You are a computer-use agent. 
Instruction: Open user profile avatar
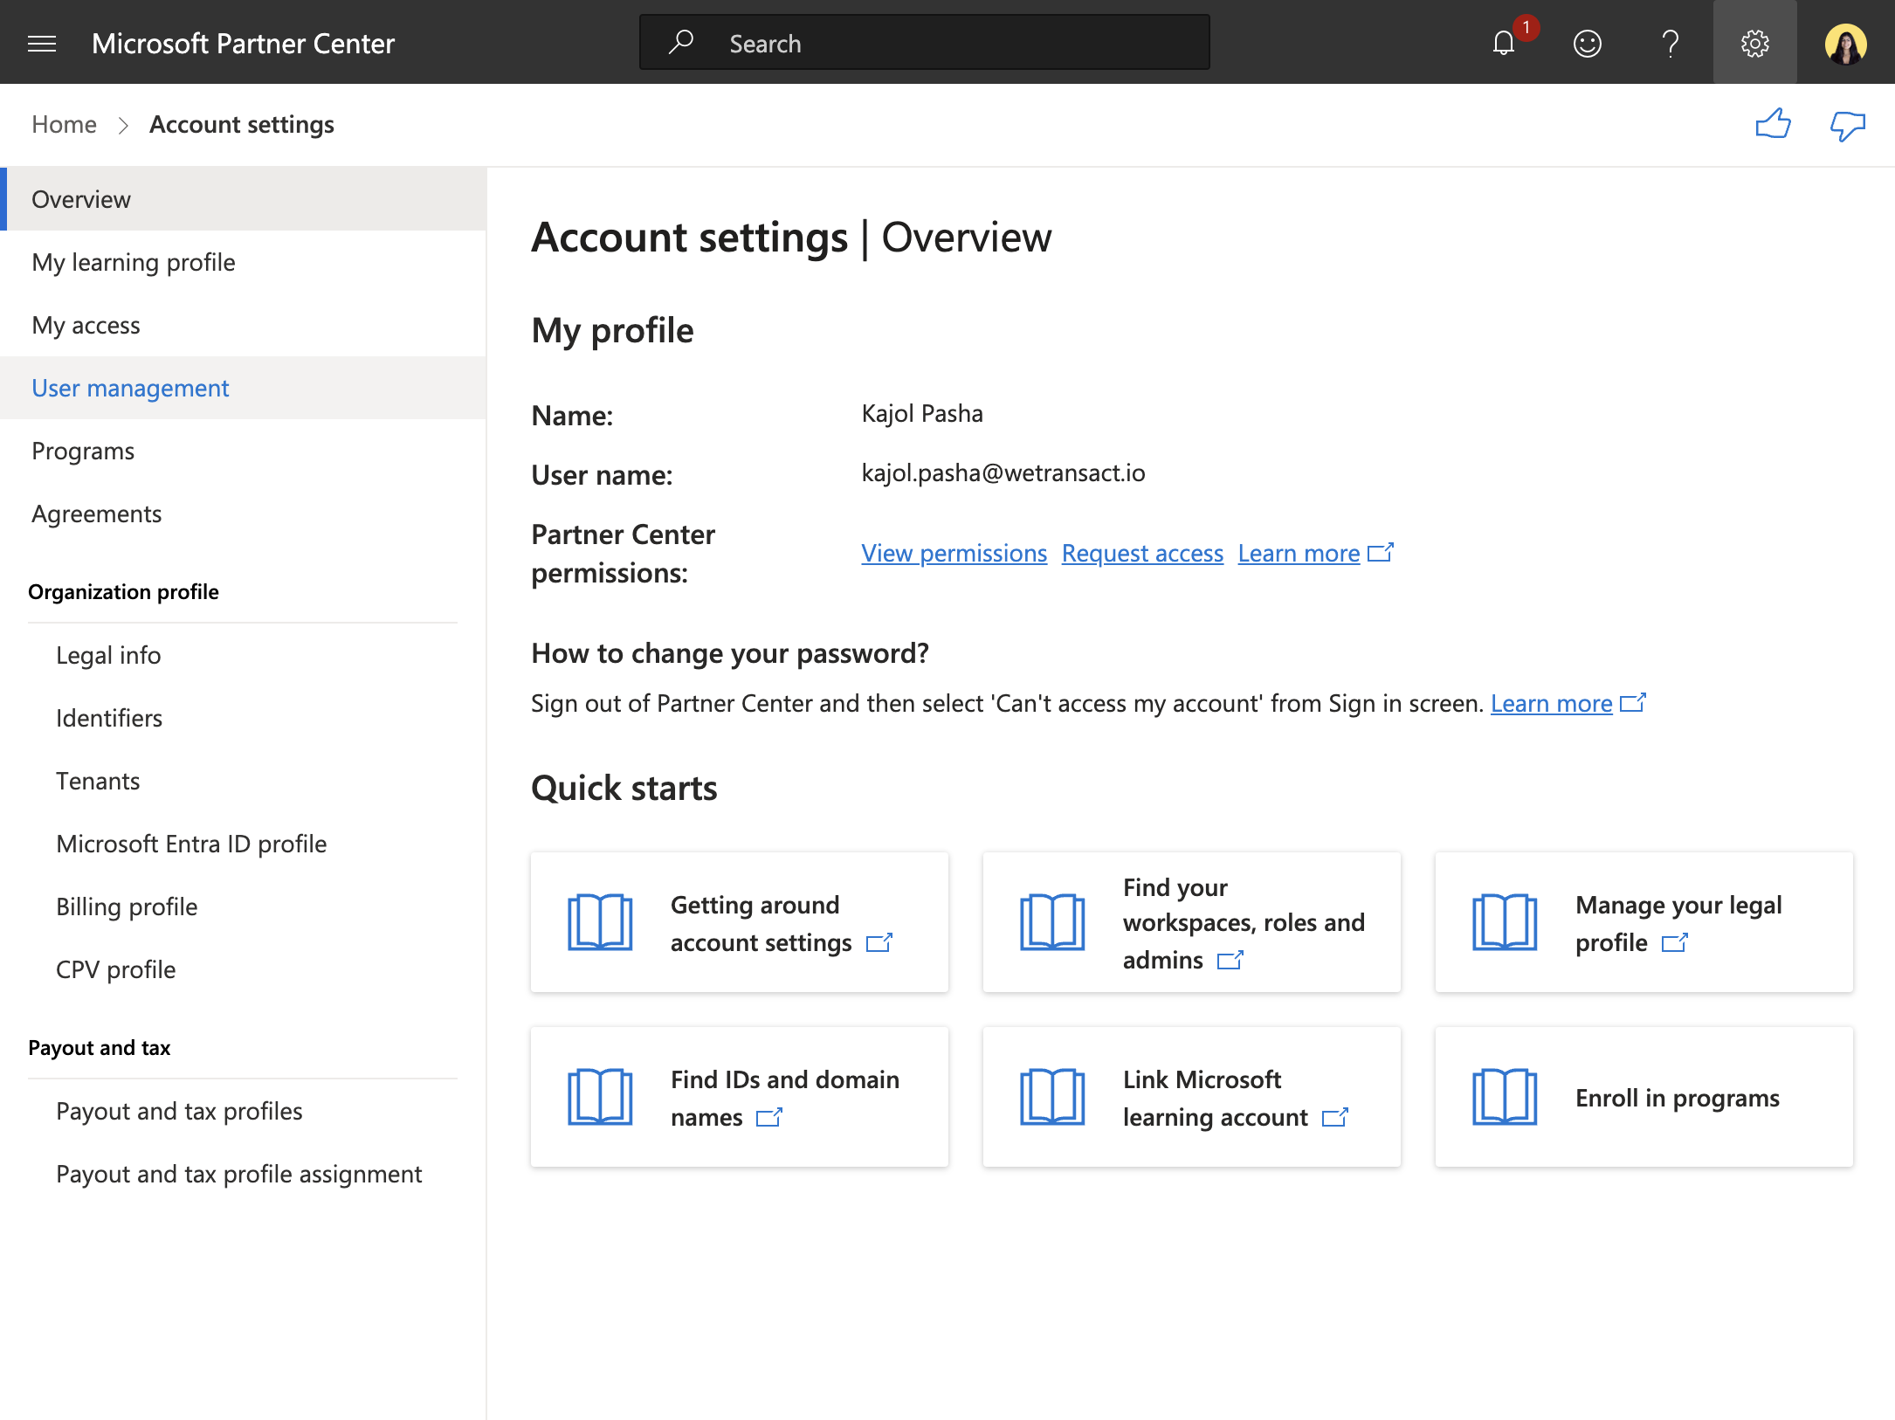1845,44
